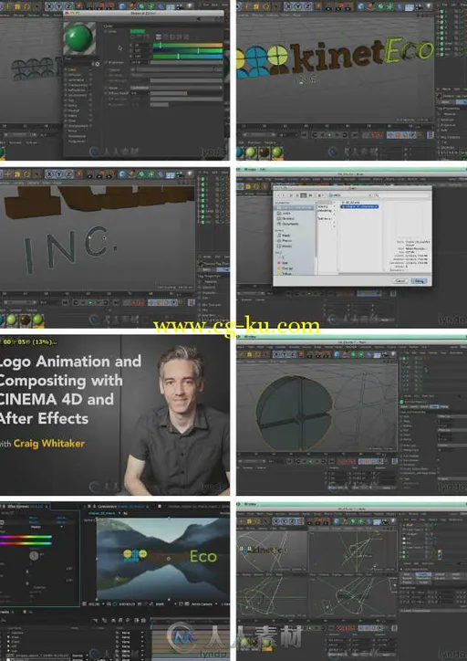Click the hue angle dial in Effect Controls

[x=34, y=556]
